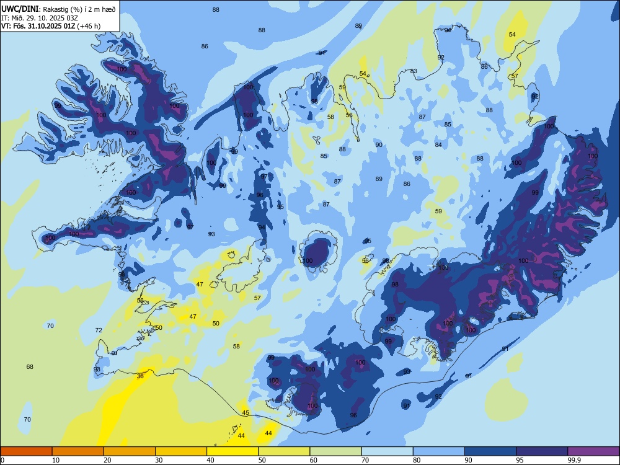Click the legend label '30'
The height and width of the screenshot is (465, 620).
pos(159,460)
